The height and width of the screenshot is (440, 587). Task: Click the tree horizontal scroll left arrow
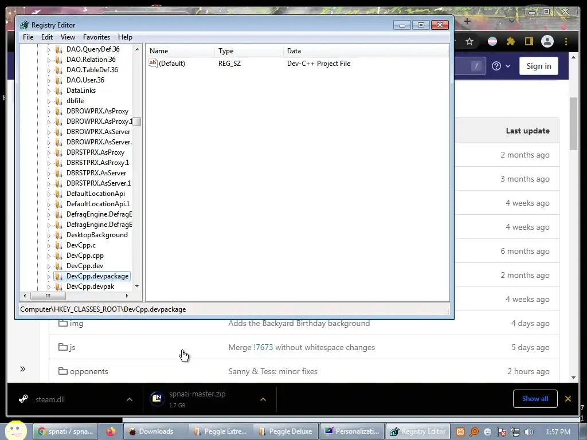coord(25,296)
